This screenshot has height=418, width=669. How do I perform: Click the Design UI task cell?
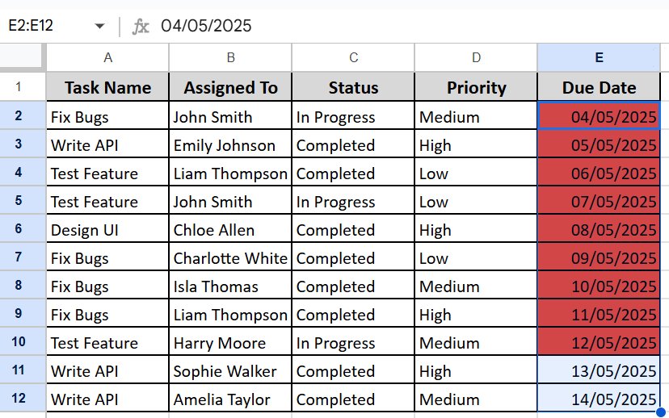click(x=108, y=230)
